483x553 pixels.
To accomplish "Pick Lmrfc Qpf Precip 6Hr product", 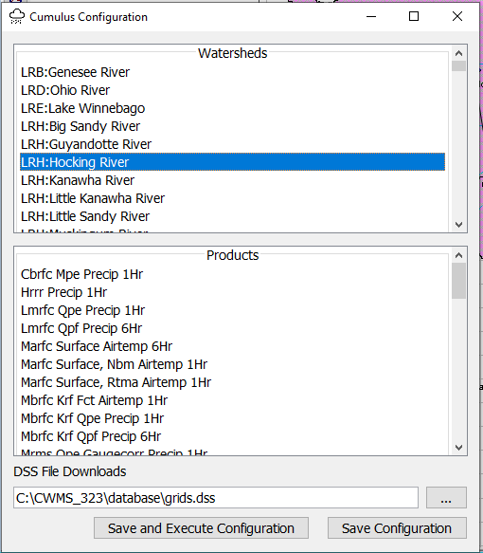I will pyautogui.click(x=232, y=328).
